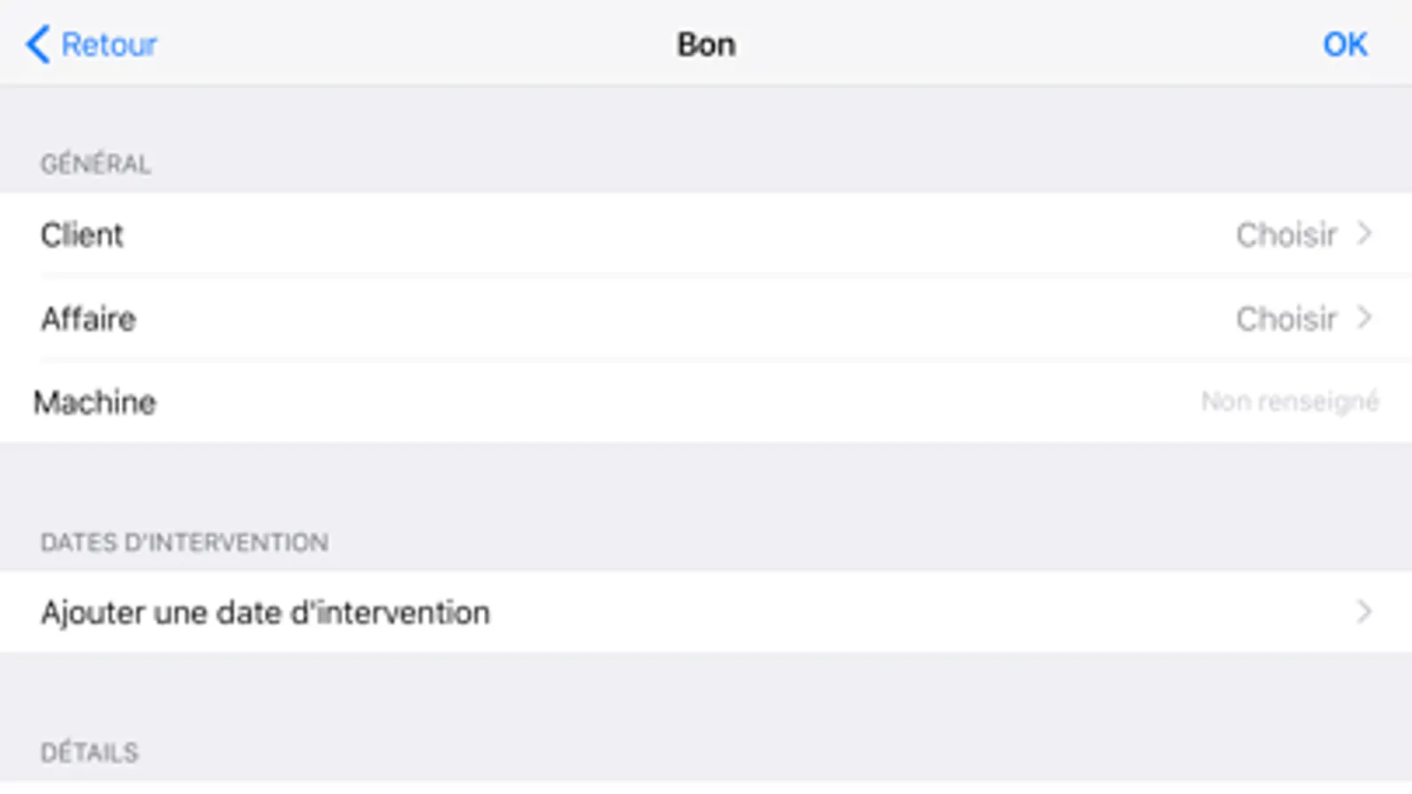This screenshot has height=794, width=1412.
Task: Tap the DÉTAILS section header
Action: click(x=89, y=752)
